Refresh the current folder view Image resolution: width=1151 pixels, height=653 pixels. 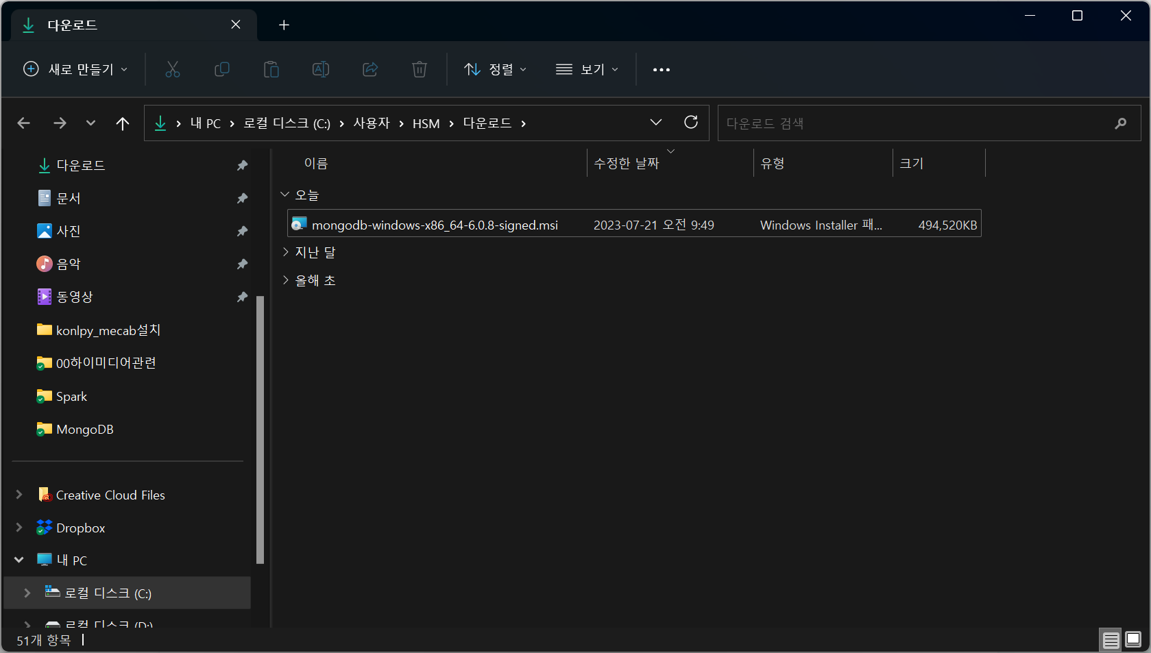tap(691, 122)
